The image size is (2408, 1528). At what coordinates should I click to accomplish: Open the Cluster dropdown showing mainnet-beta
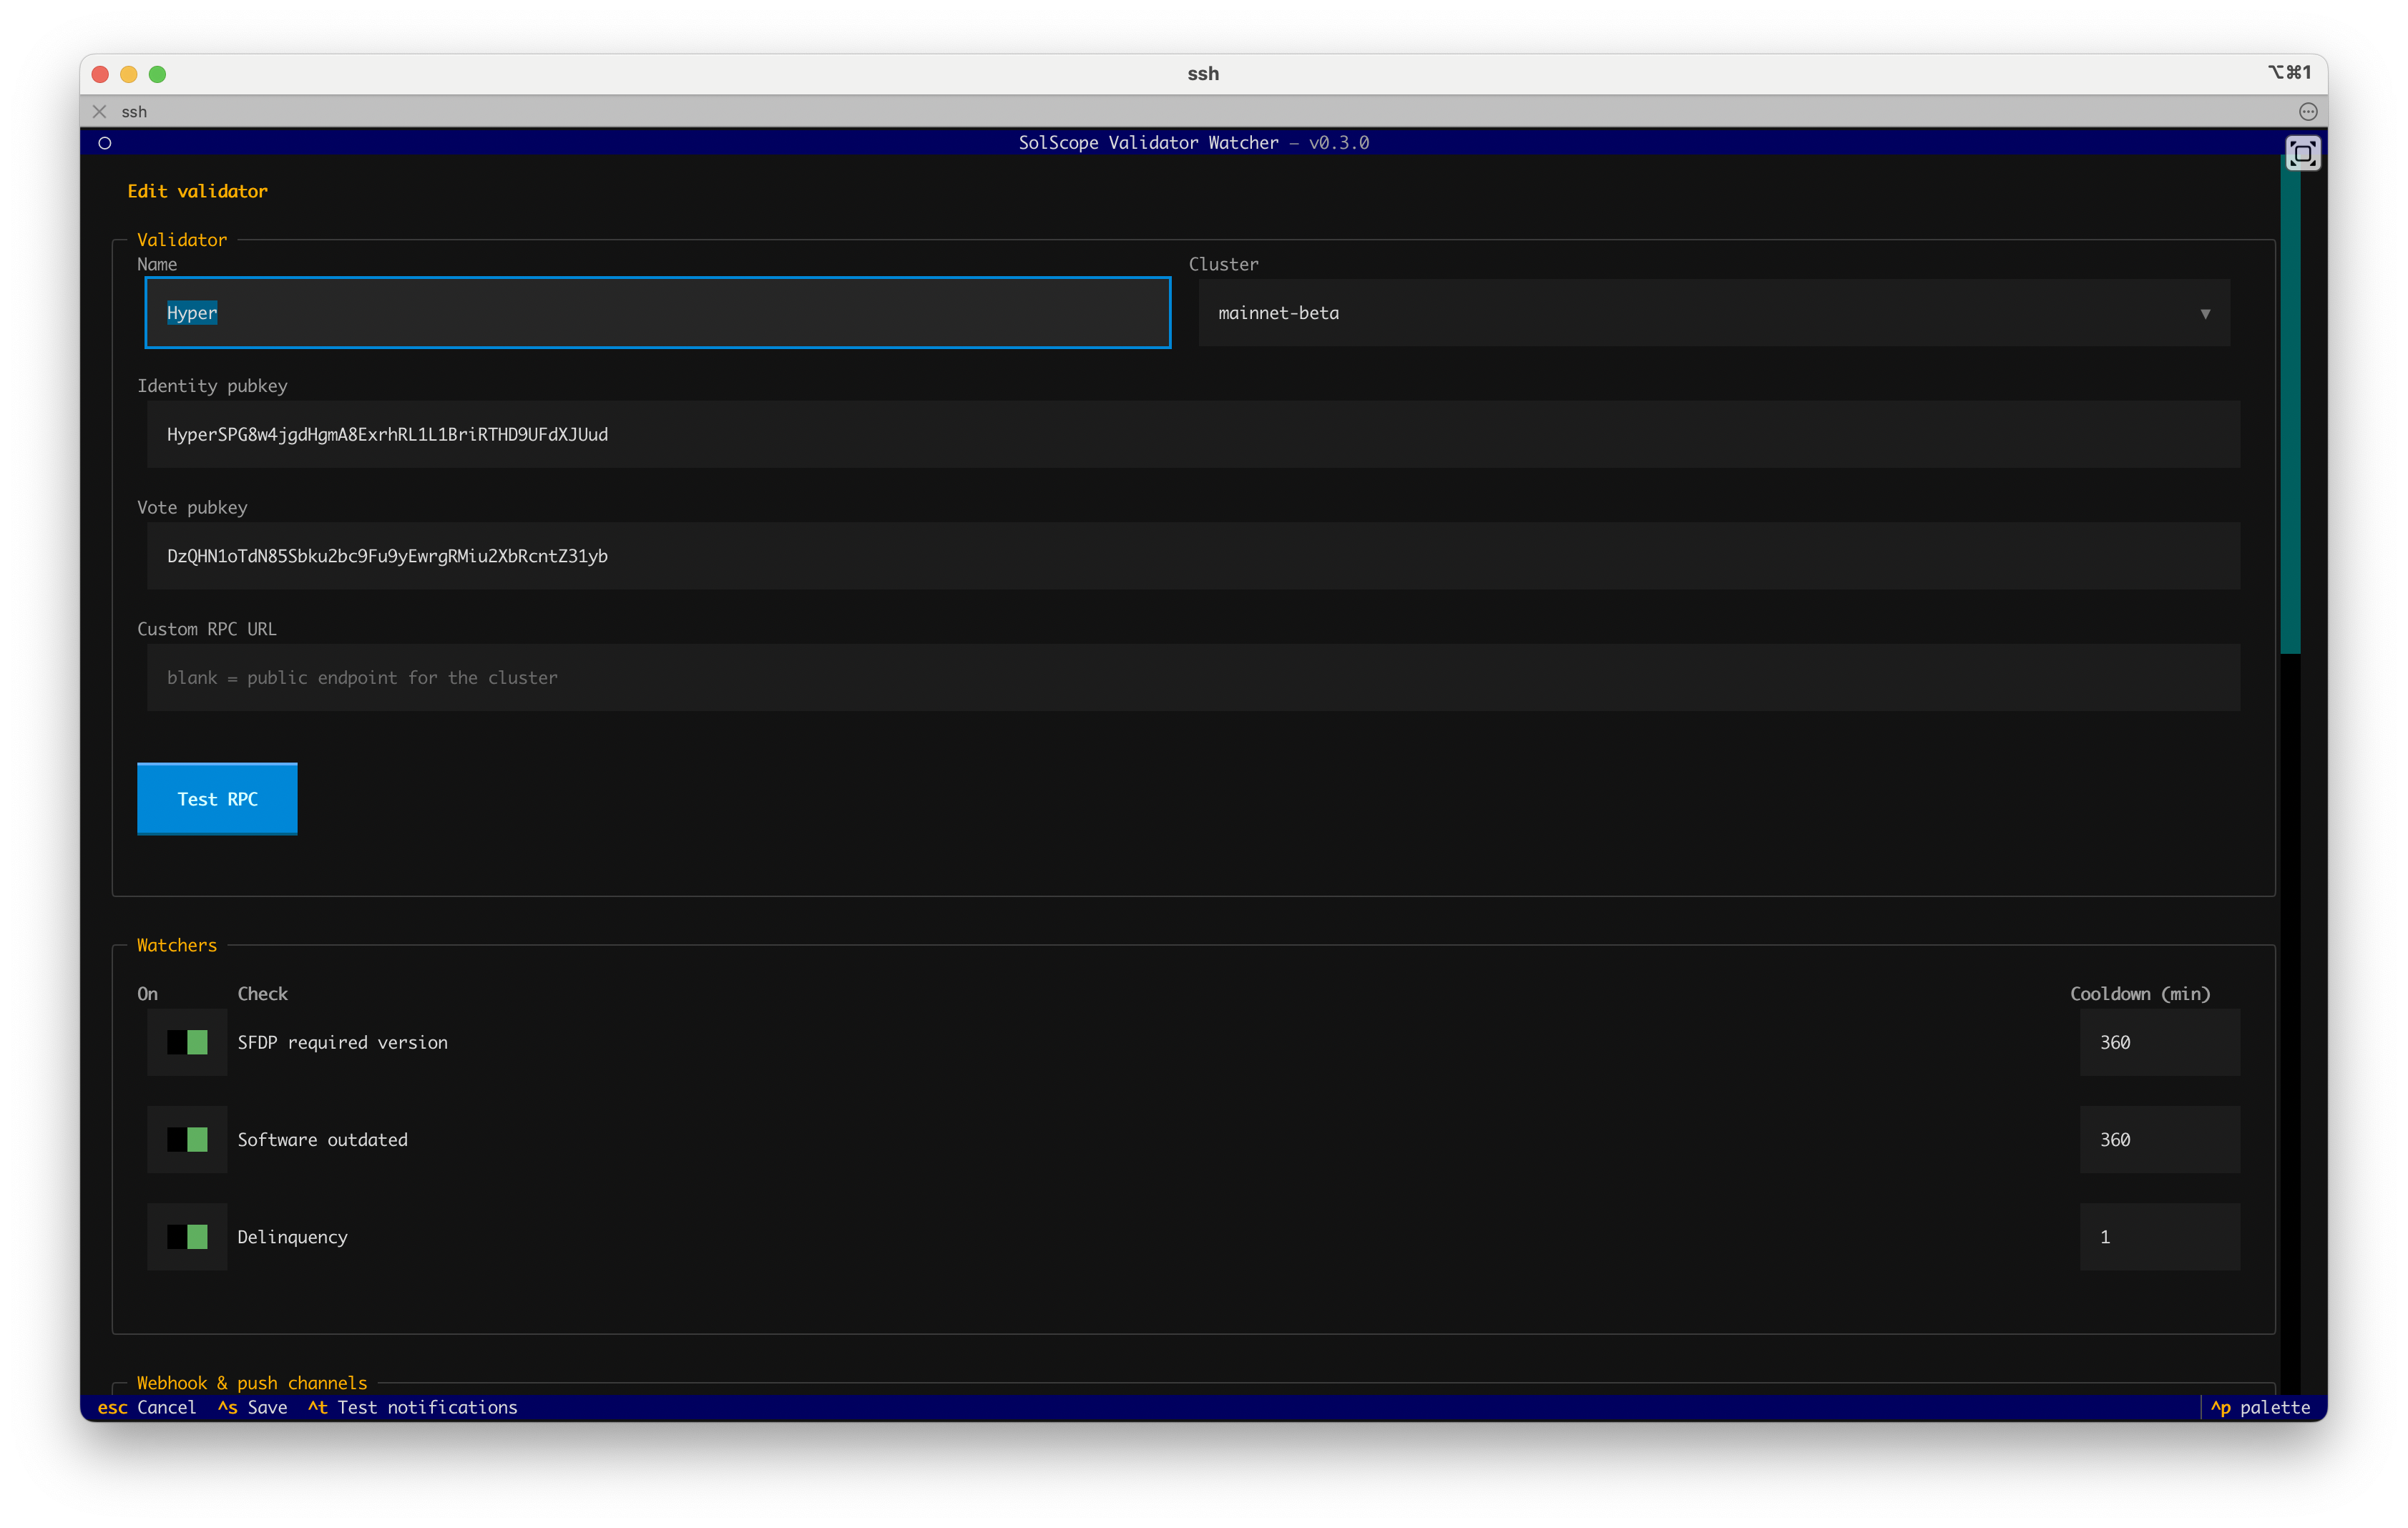point(1714,313)
